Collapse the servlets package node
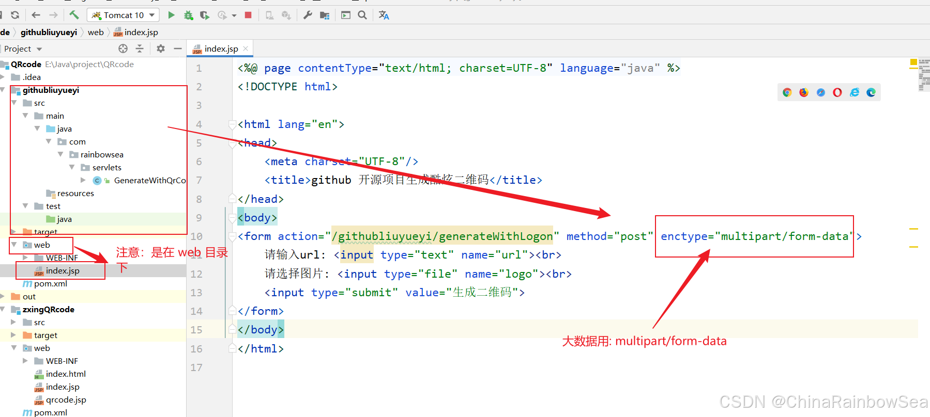Screen dimensions: 930x417 point(72,167)
